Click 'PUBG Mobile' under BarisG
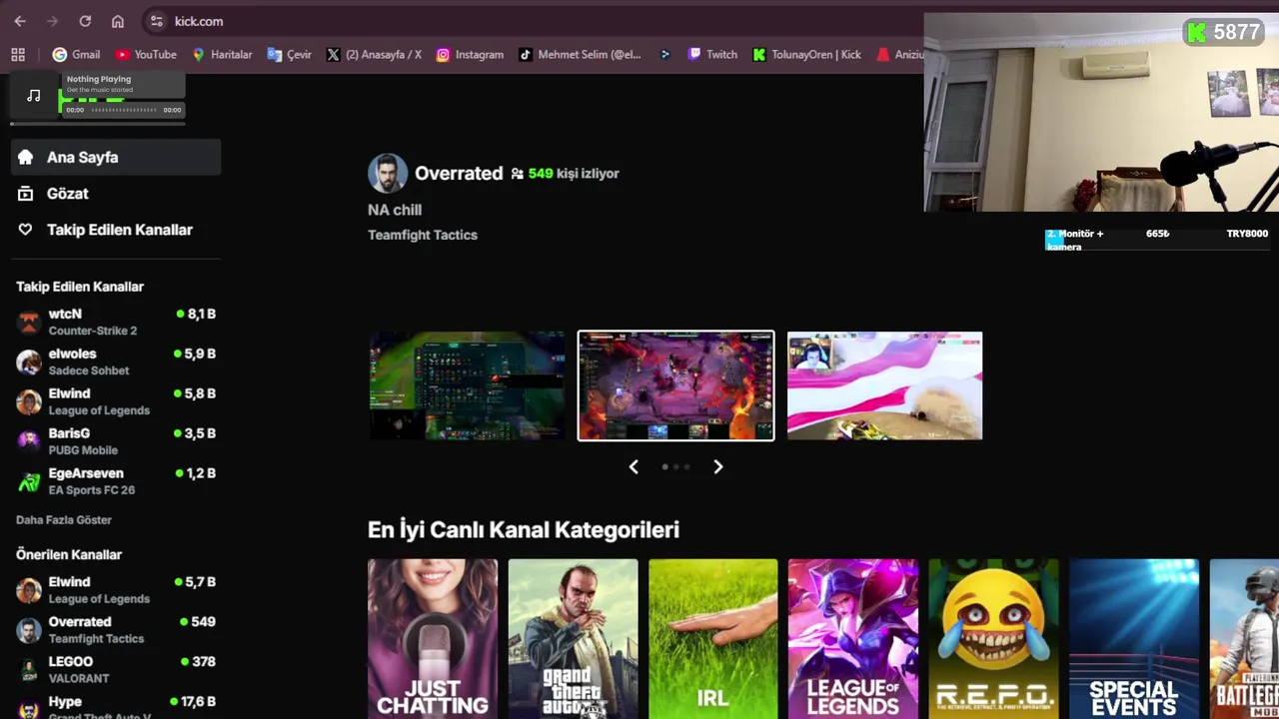Image resolution: width=1279 pixels, height=719 pixels. (83, 450)
